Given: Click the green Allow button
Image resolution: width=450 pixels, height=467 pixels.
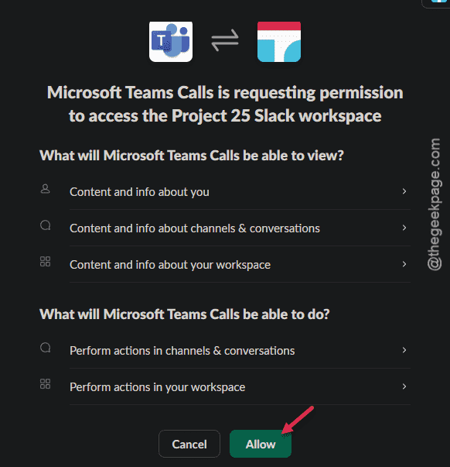Looking at the screenshot, I should (x=261, y=444).
